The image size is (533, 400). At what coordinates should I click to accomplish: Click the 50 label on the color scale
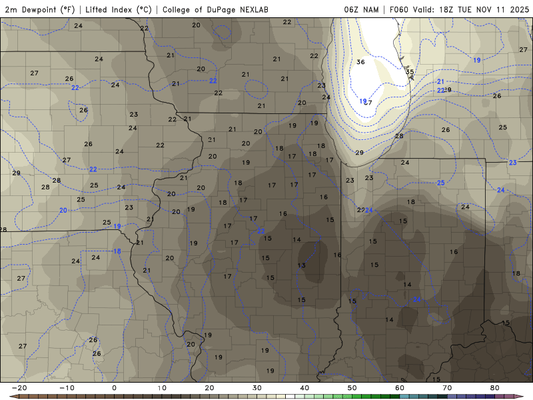pyautogui.click(x=352, y=388)
